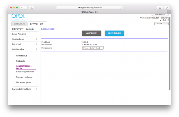Open Firmware-Update page
The height and width of the screenshot is (117, 179).
point(23,82)
